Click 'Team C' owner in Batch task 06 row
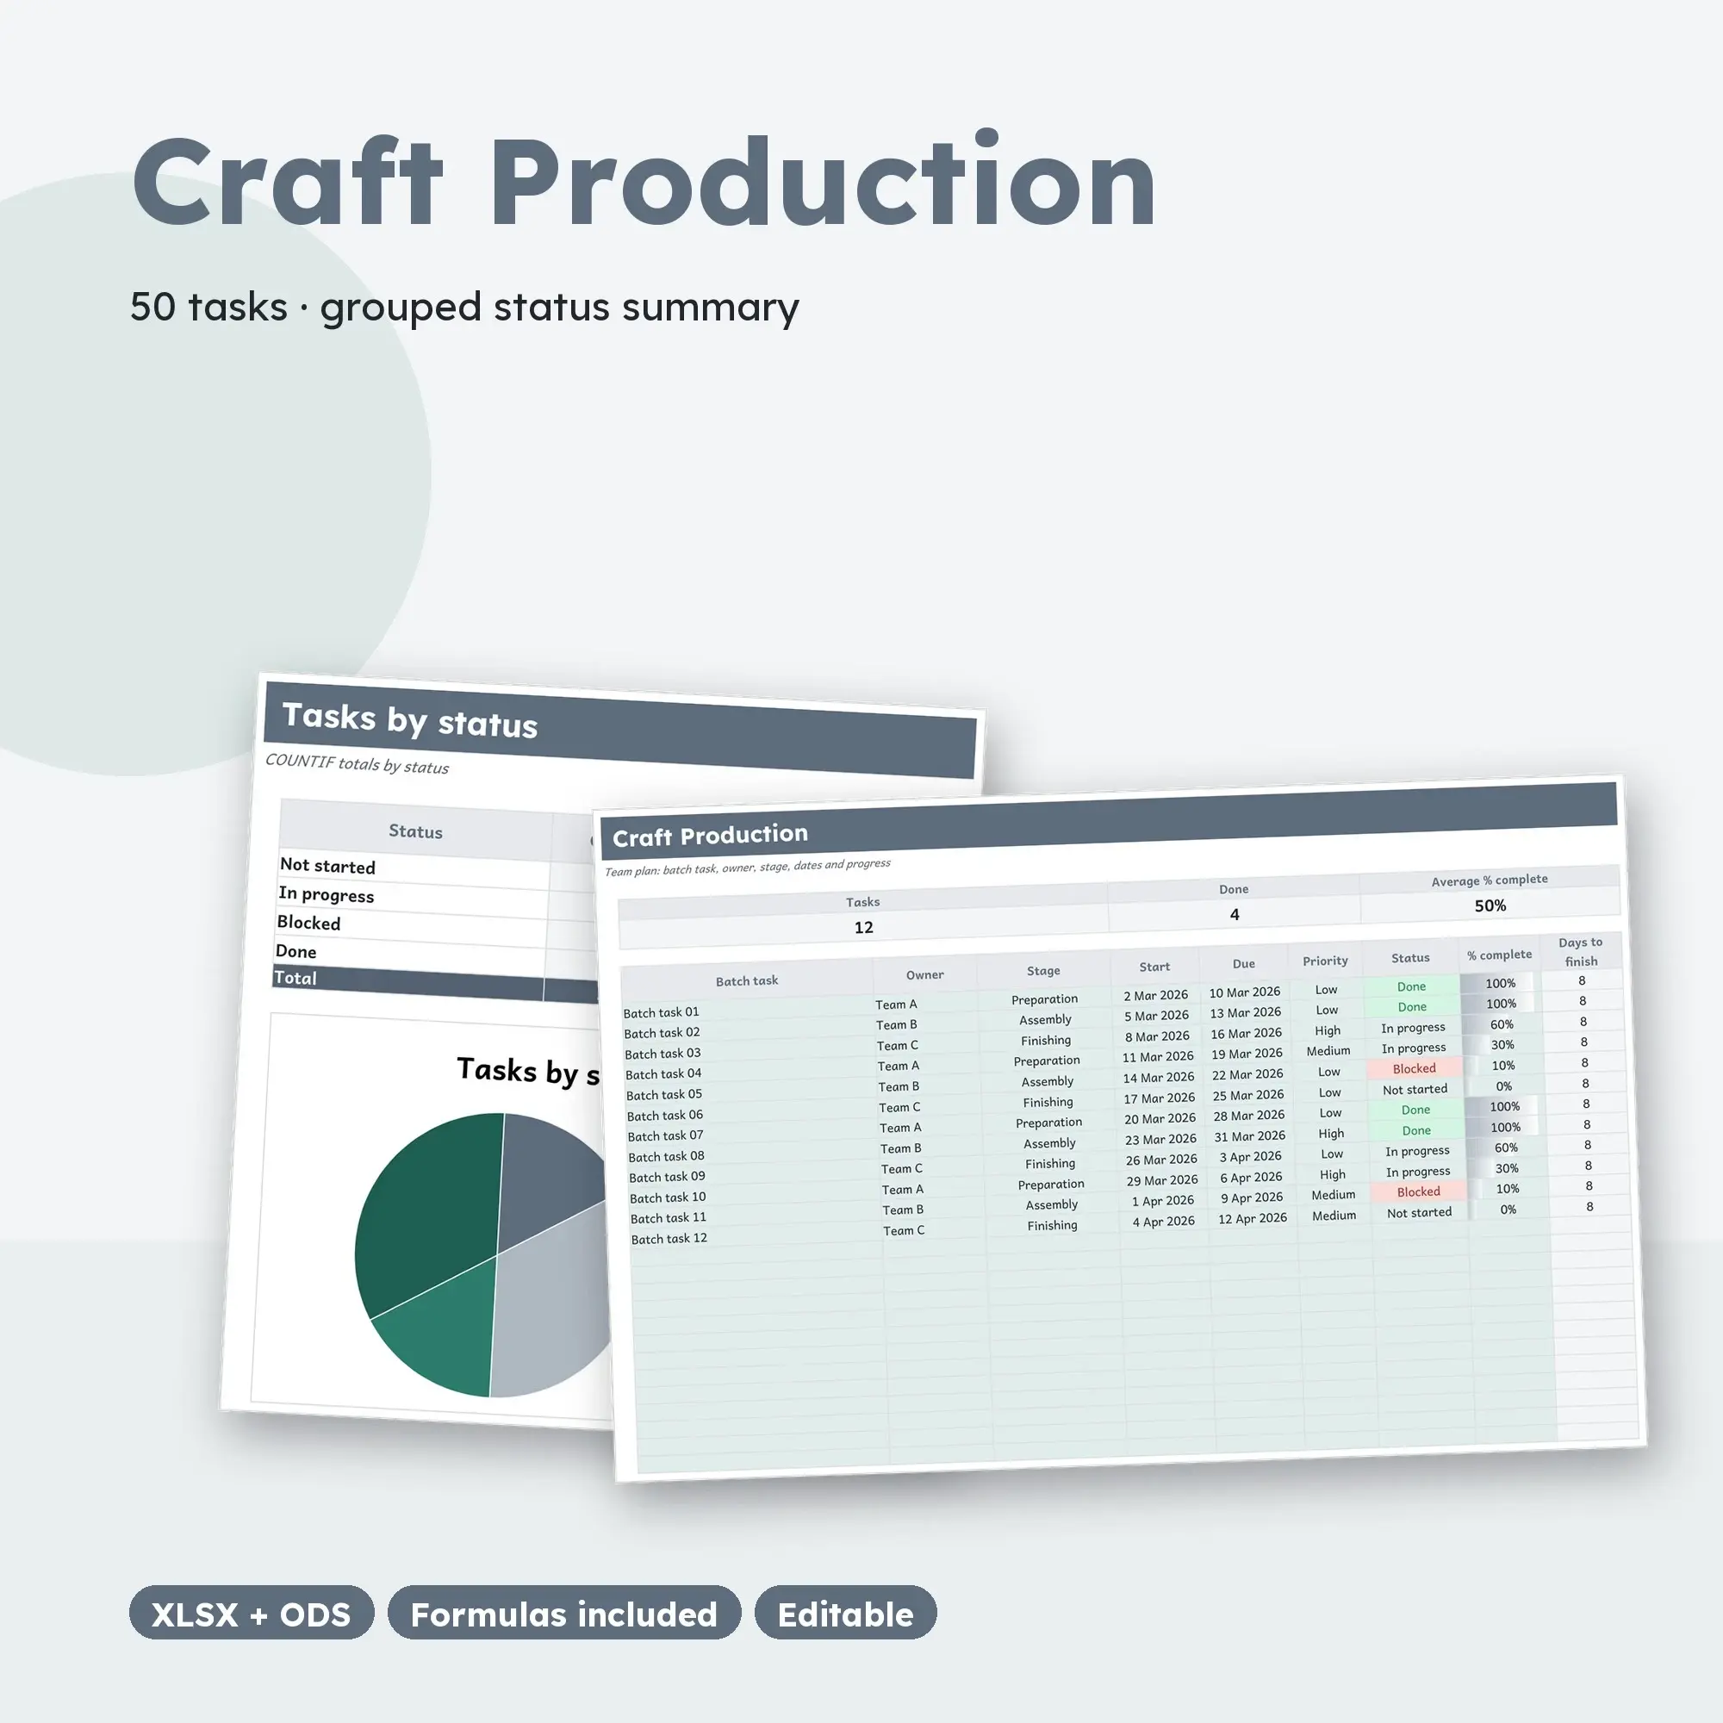This screenshot has height=1723, width=1723. coord(899,1108)
